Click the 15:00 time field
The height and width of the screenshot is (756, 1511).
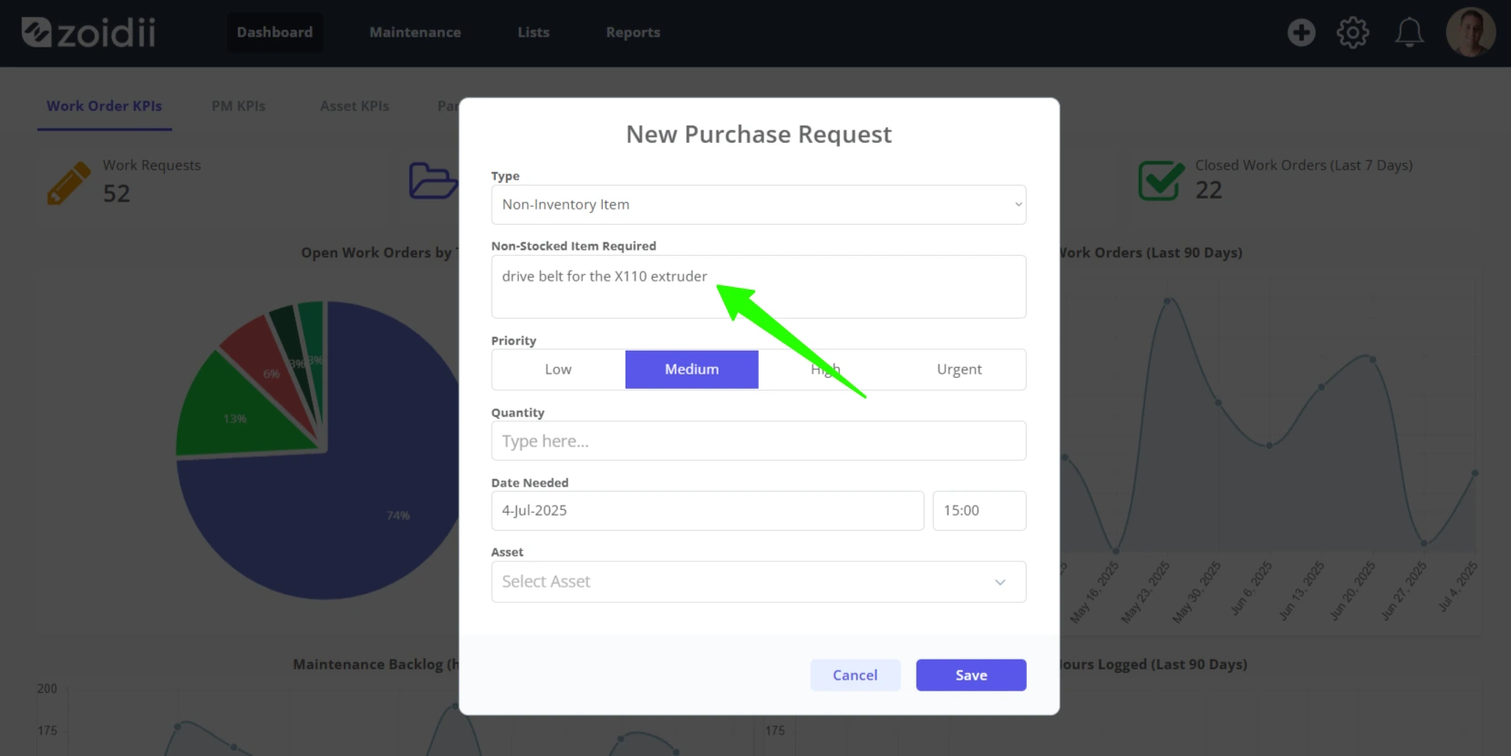click(x=979, y=511)
